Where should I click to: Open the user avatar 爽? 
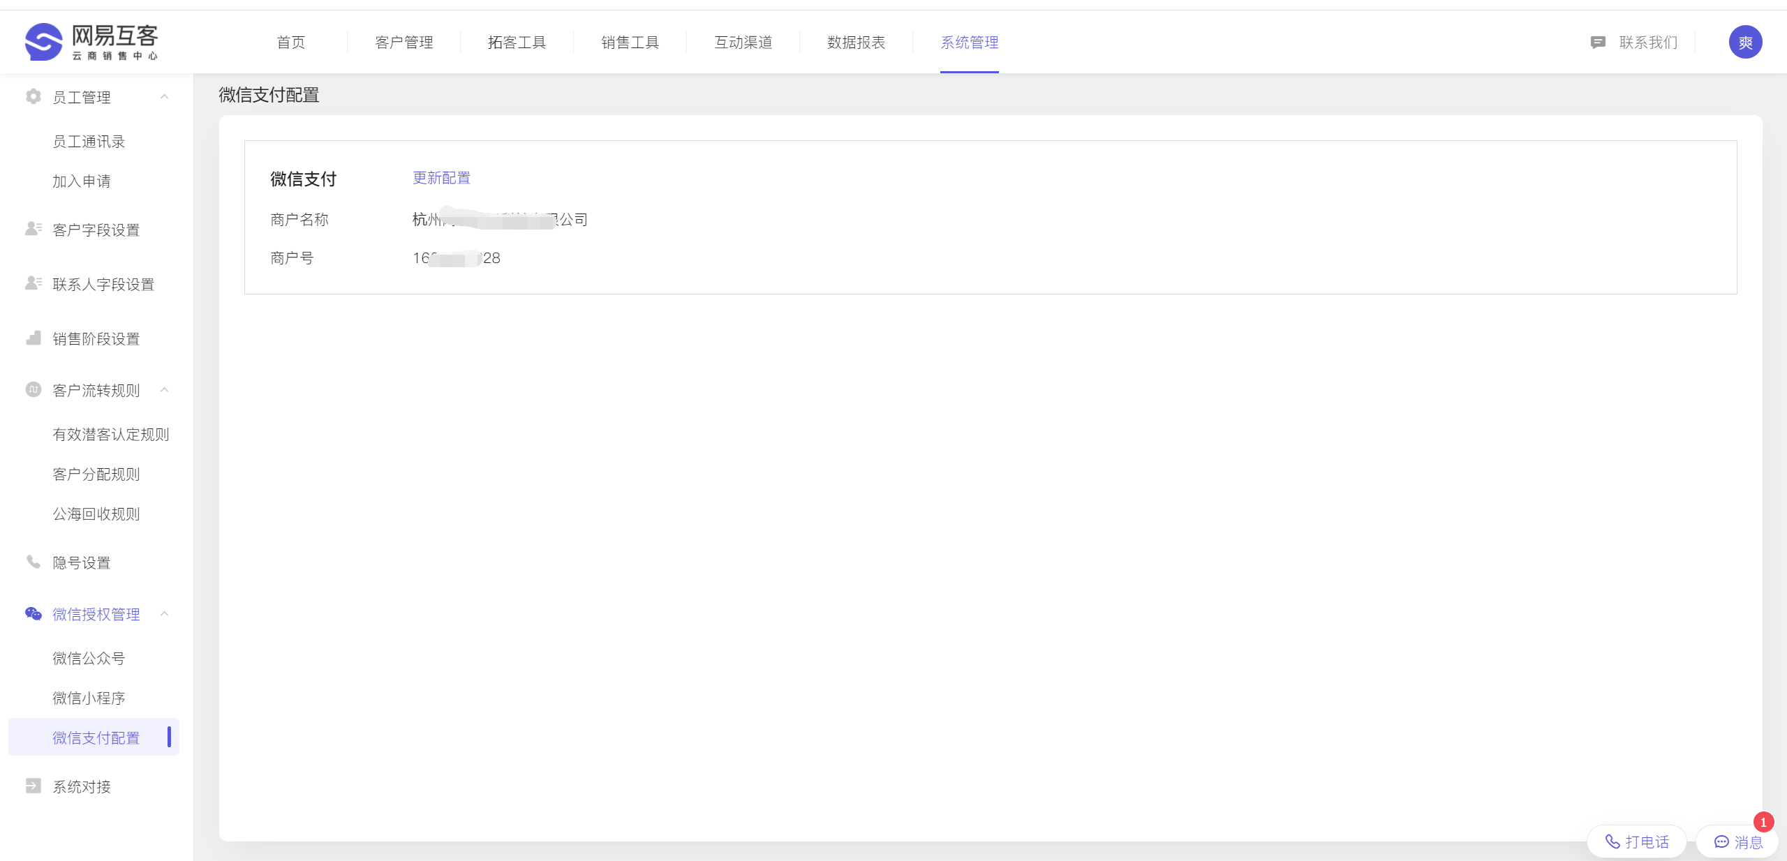1745,43
